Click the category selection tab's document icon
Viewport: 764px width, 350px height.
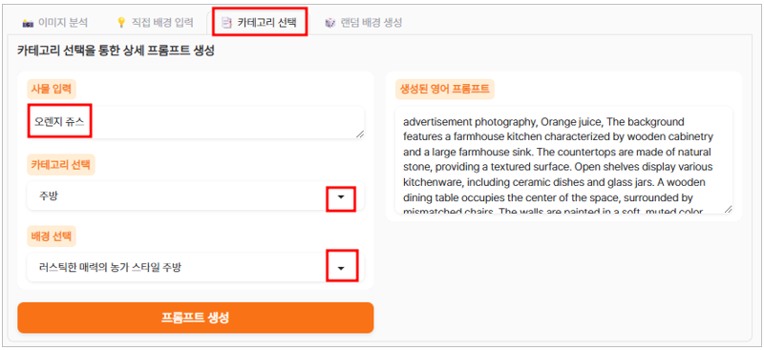pos(226,23)
